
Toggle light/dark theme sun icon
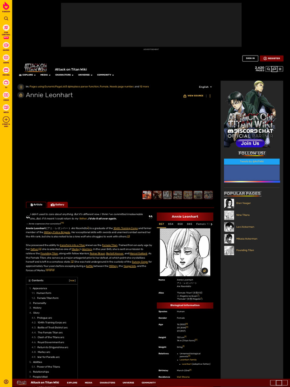(x=280, y=69)
